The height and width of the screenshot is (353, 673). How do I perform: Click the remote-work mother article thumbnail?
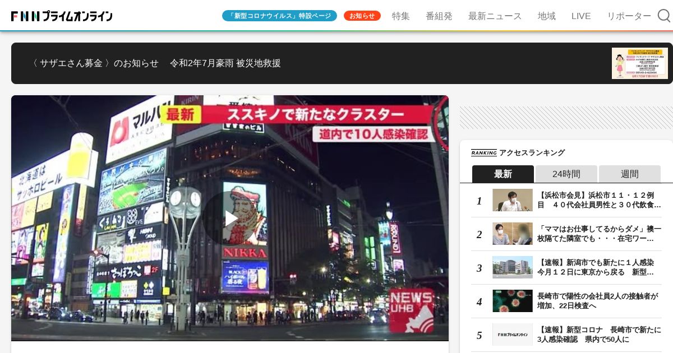pyautogui.click(x=513, y=234)
